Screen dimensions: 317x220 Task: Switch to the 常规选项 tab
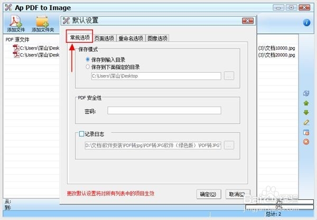80,37
